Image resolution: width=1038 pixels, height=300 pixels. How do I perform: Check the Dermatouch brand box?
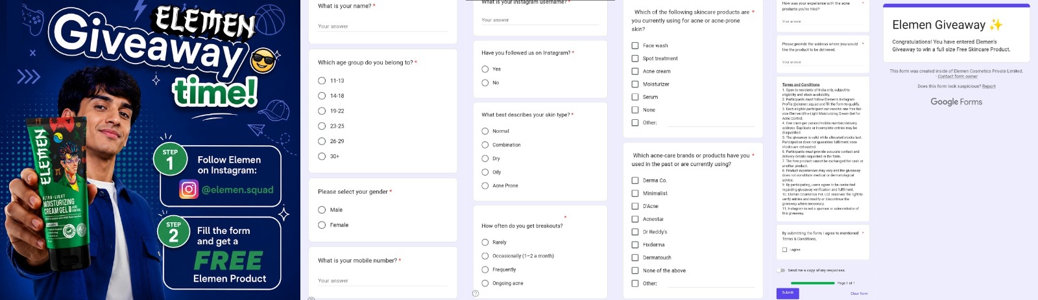(x=635, y=258)
